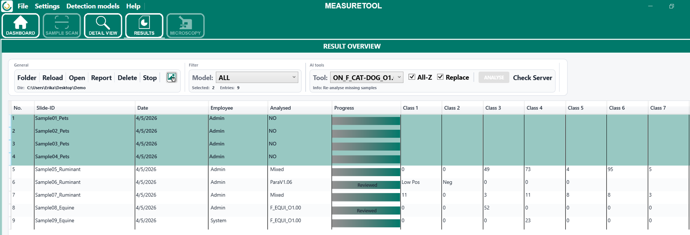
Task: Uncheck the All-Z checkbox
Action: click(412, 77)
